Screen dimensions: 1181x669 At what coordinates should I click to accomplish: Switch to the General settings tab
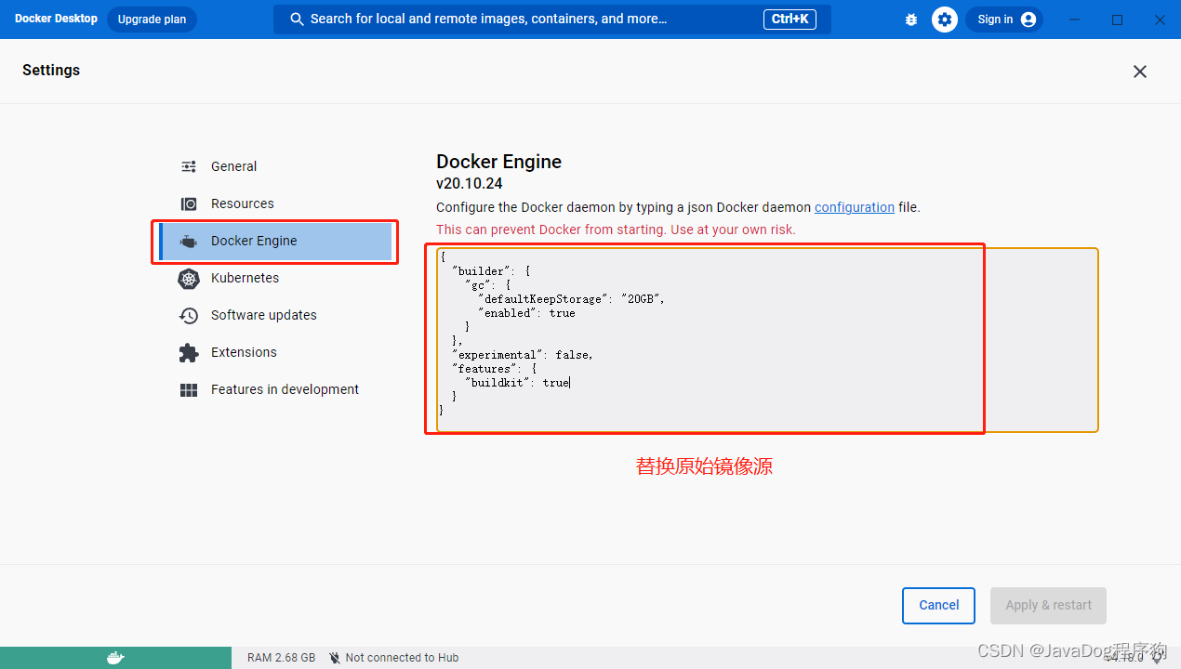pos(233,166)
